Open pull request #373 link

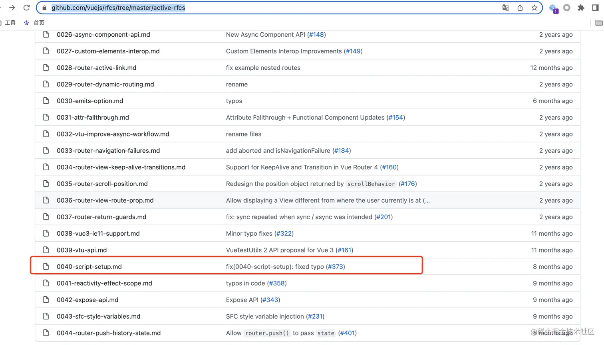click(x=336, y=266)
